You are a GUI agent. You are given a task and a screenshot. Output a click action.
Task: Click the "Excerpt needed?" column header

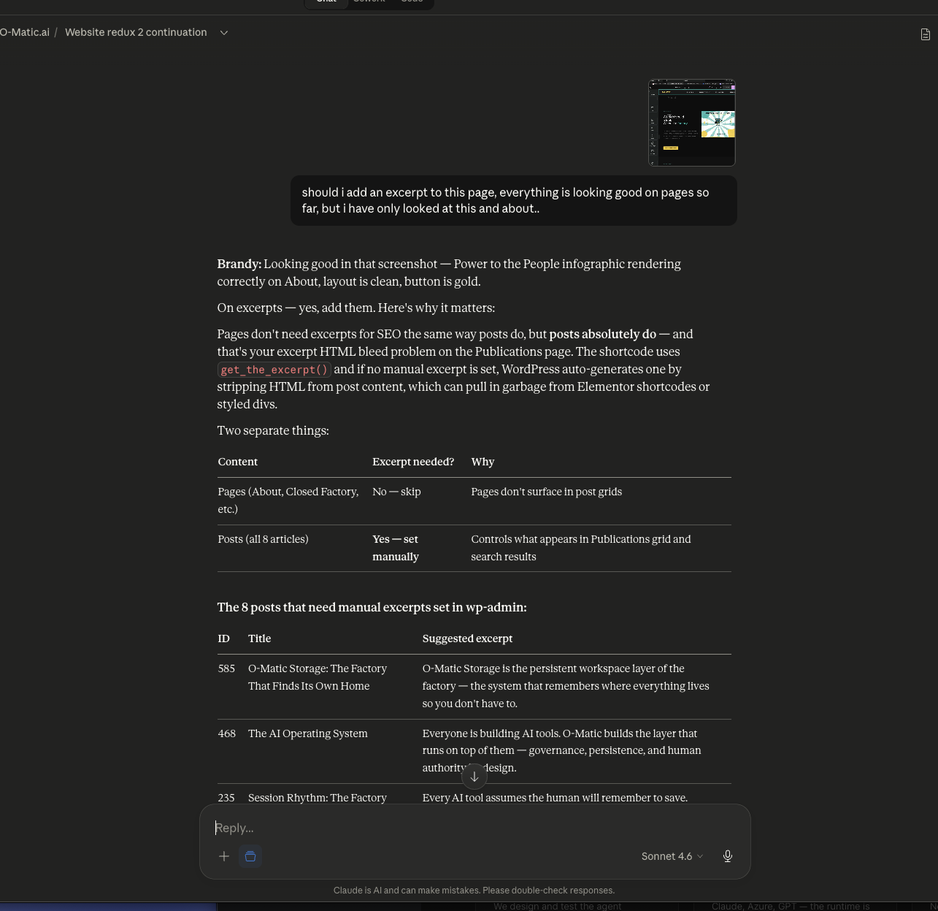point(413,462)
